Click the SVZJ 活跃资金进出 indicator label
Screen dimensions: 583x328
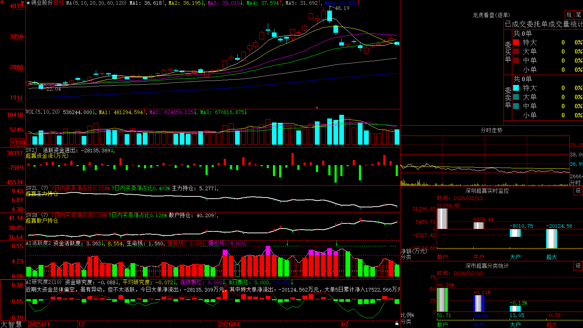pyautogui.click(x=52, y=151)
